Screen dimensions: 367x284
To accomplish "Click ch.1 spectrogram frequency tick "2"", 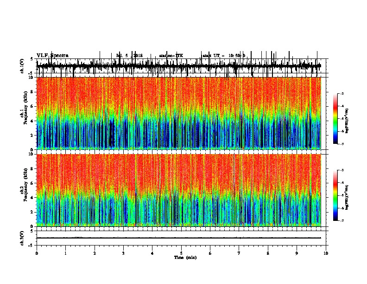I will (32, 135).
